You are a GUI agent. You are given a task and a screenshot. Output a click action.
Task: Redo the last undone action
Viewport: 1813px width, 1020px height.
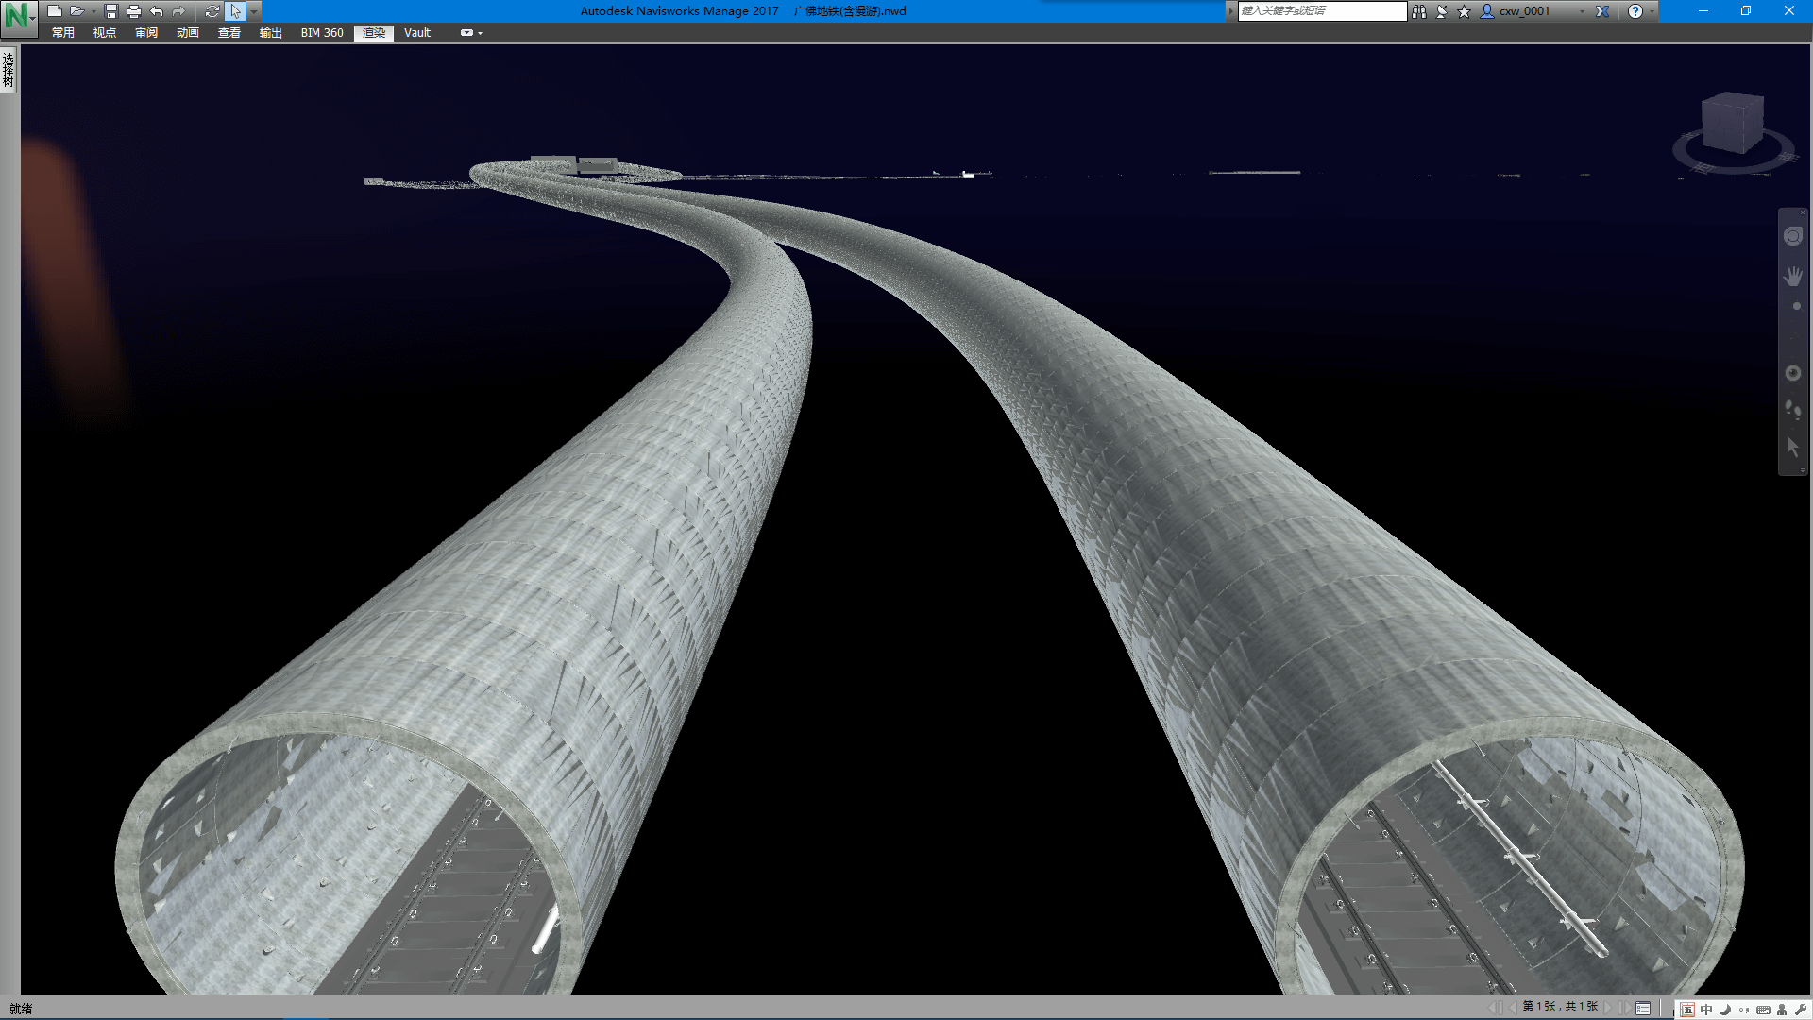tap(178, 11)
